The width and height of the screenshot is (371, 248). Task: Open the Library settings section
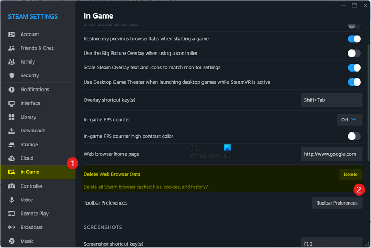click(28, 117)
